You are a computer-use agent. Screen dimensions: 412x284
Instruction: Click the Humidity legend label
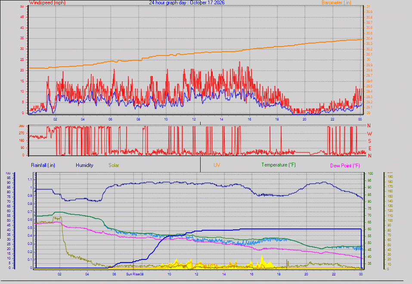tap(84, 165)
